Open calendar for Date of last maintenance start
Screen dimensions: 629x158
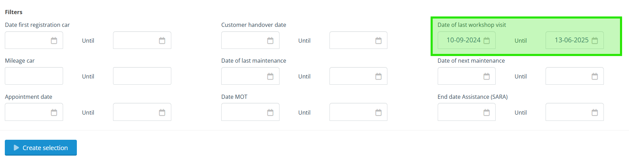pyautogui.click(x=270, y=76)
